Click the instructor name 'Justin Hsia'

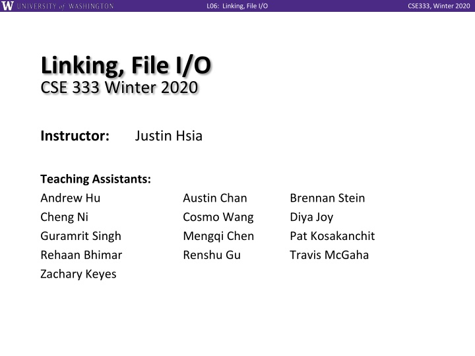[168, 136]
